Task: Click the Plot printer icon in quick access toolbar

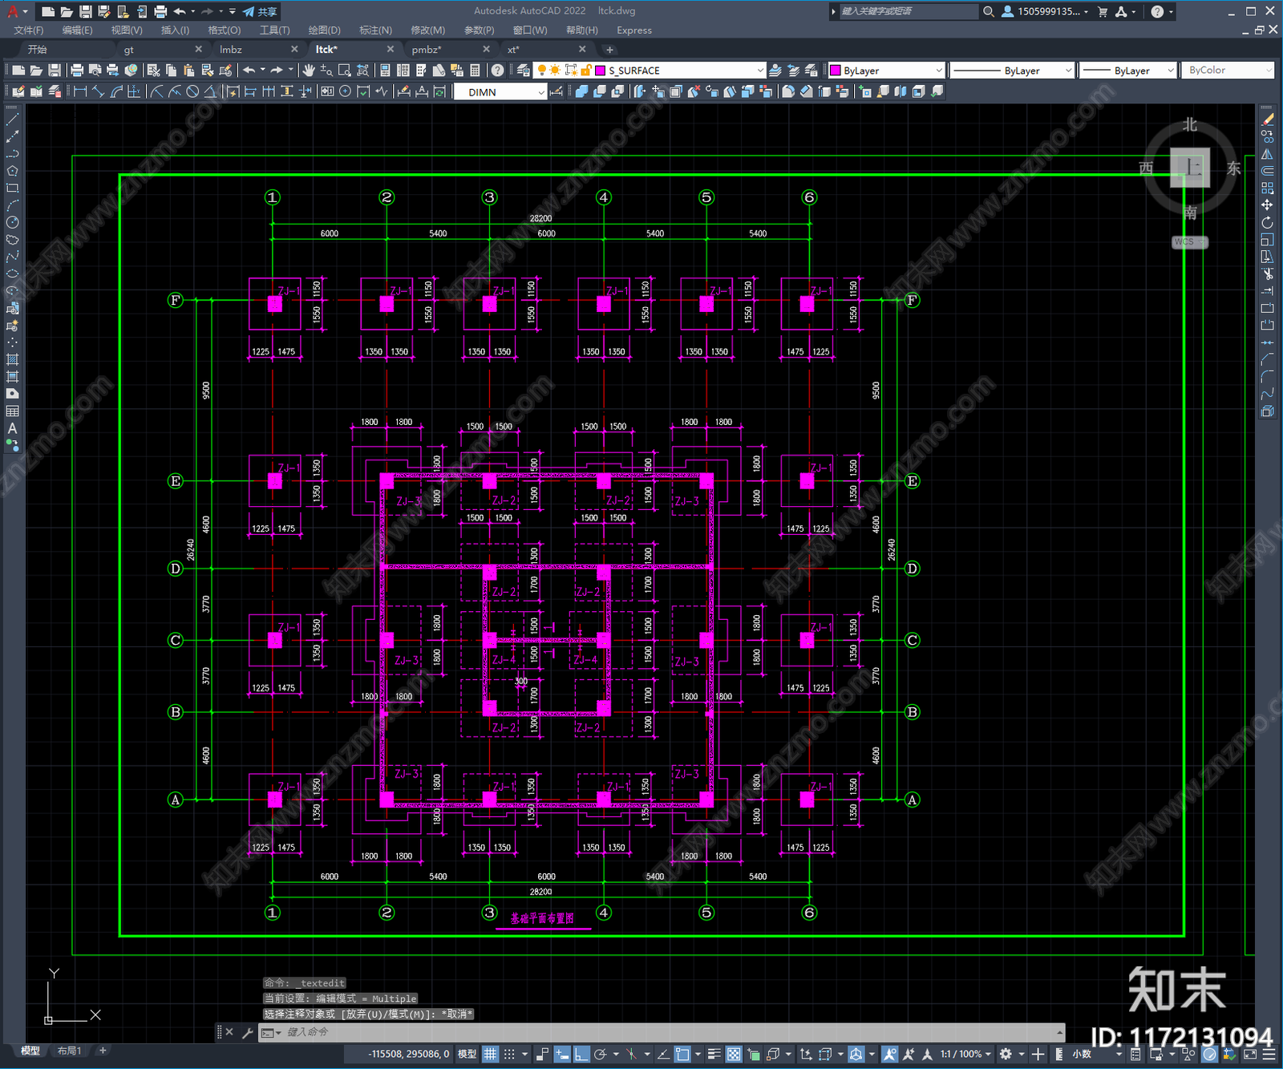Action: click(x=160, y=11)
